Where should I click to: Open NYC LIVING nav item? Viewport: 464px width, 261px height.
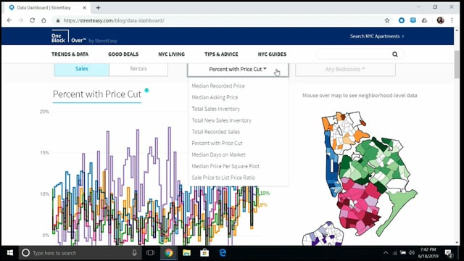(x=171, y=54)
